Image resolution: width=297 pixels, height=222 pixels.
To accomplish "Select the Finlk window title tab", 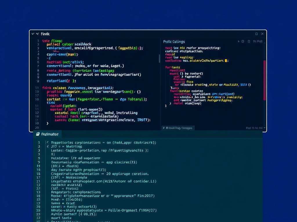I will 45,34.
